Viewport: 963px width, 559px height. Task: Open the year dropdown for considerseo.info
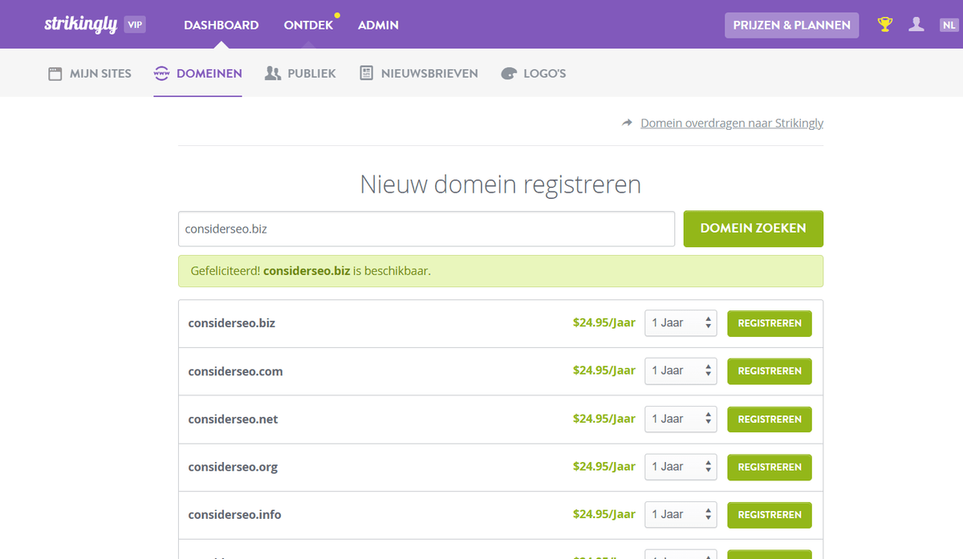point(681,514)
